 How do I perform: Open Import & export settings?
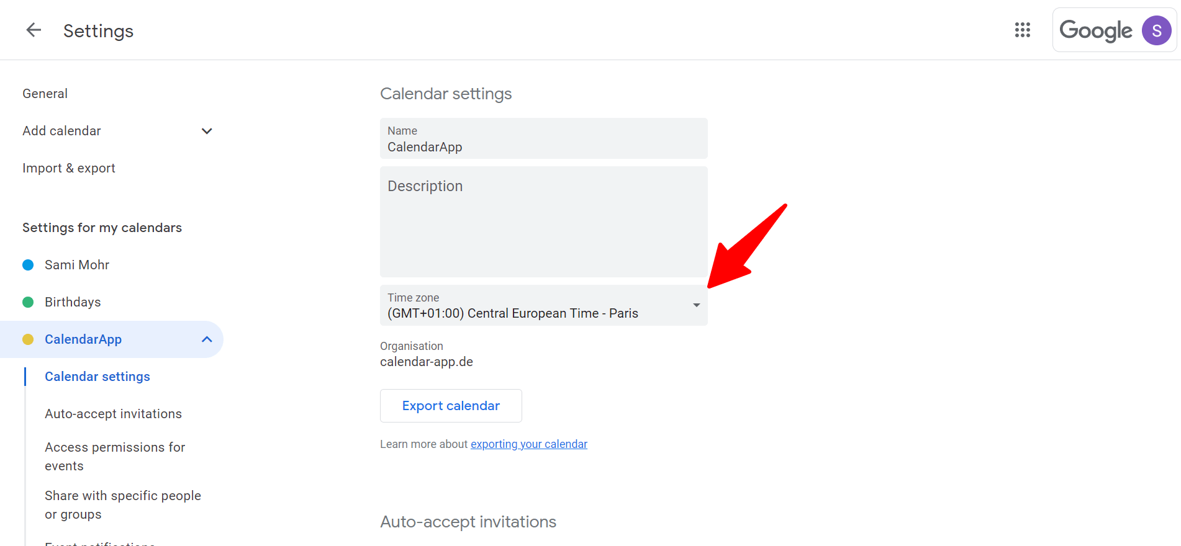[68, 168]
